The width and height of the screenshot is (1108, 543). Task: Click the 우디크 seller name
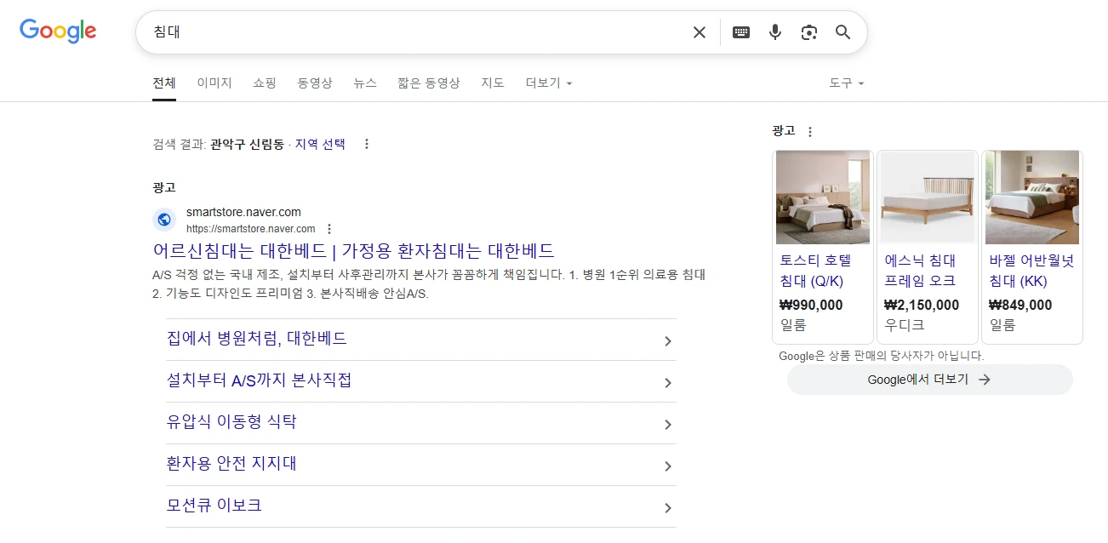pos(905,325)
